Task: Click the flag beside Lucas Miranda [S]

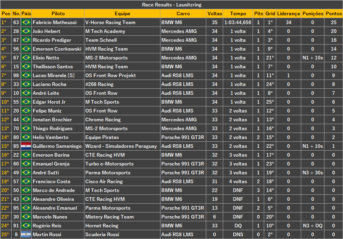Action: (26, 76)
